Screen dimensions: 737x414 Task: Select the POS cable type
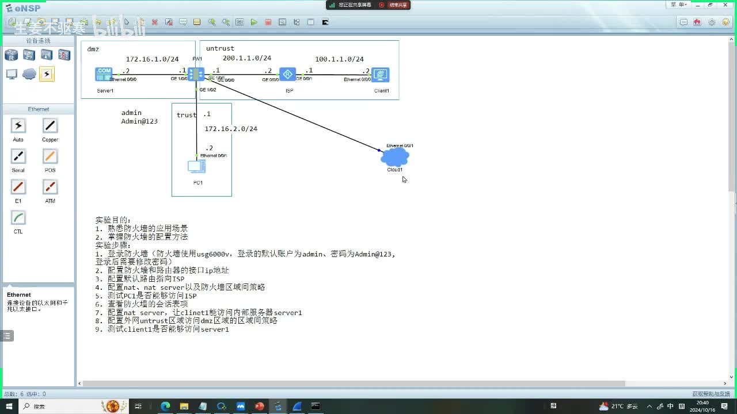point(50,156)
